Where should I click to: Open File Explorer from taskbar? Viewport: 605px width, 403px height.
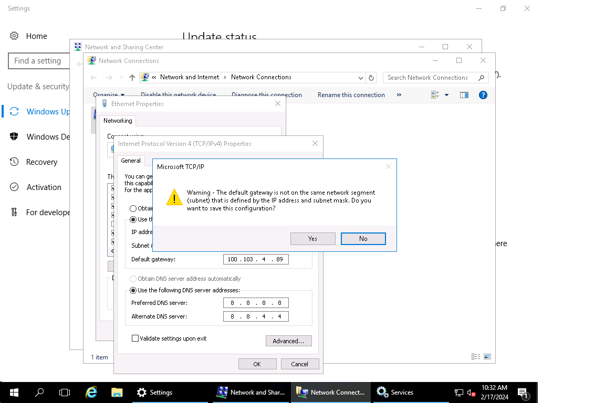point(117,393)
